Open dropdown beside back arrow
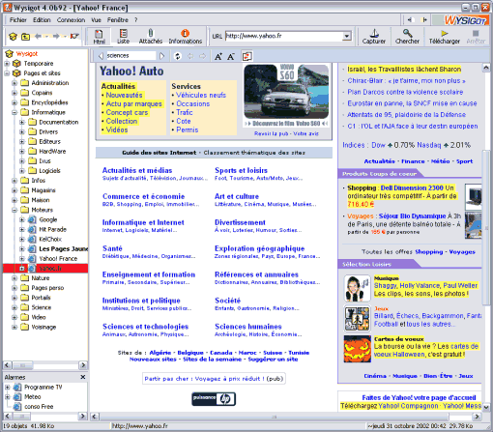 point(46,37)
